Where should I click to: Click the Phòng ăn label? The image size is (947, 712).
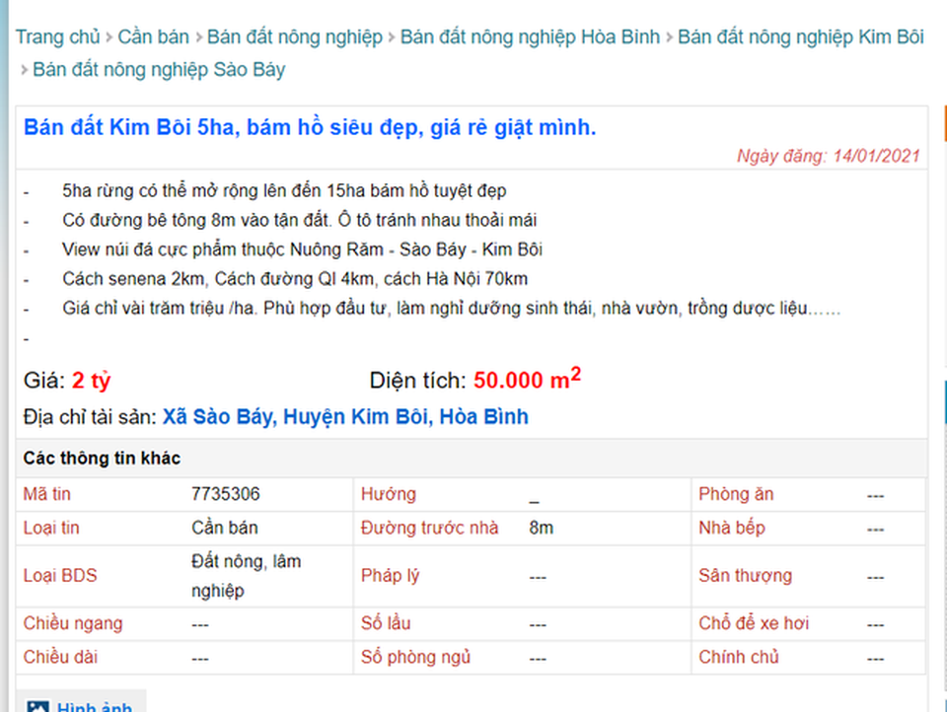coord(736,494)
